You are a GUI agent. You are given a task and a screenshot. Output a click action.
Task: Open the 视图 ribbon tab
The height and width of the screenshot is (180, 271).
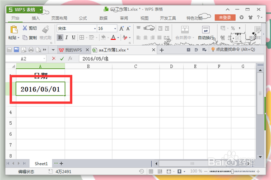pos(145,18)
